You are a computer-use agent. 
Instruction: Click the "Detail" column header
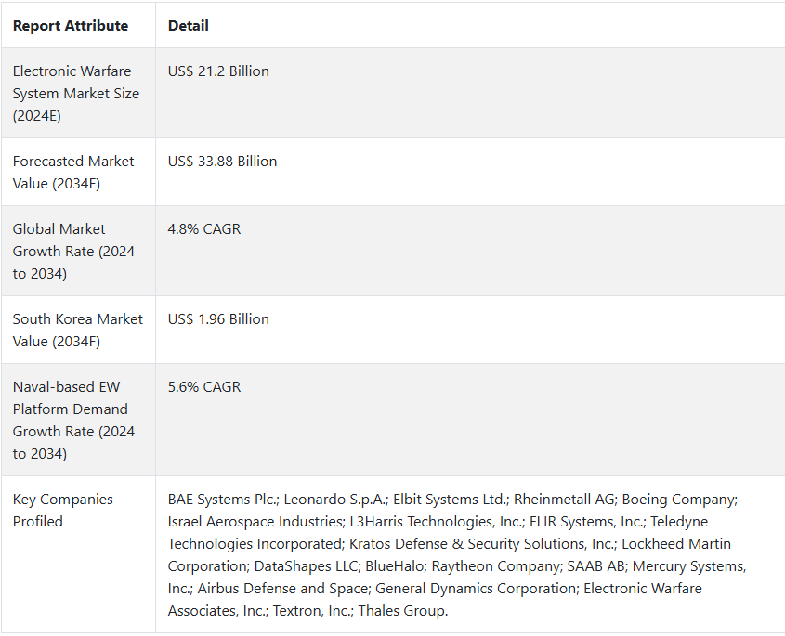coord(188,26)
